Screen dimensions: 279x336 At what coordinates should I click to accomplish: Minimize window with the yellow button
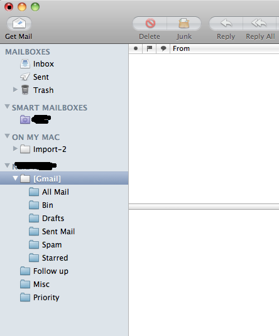click(x=22, y=7)
